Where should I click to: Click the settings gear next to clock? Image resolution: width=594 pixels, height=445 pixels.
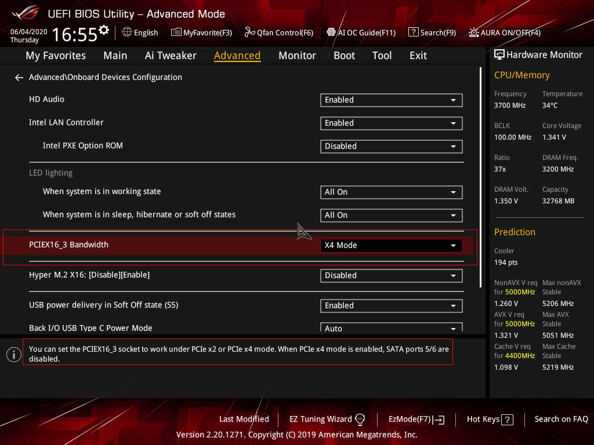click(x=104, y=30)
